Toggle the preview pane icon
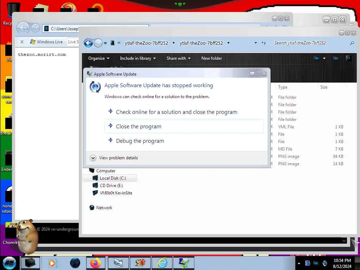Screen dimensions: 360x270 coord(336,58)
